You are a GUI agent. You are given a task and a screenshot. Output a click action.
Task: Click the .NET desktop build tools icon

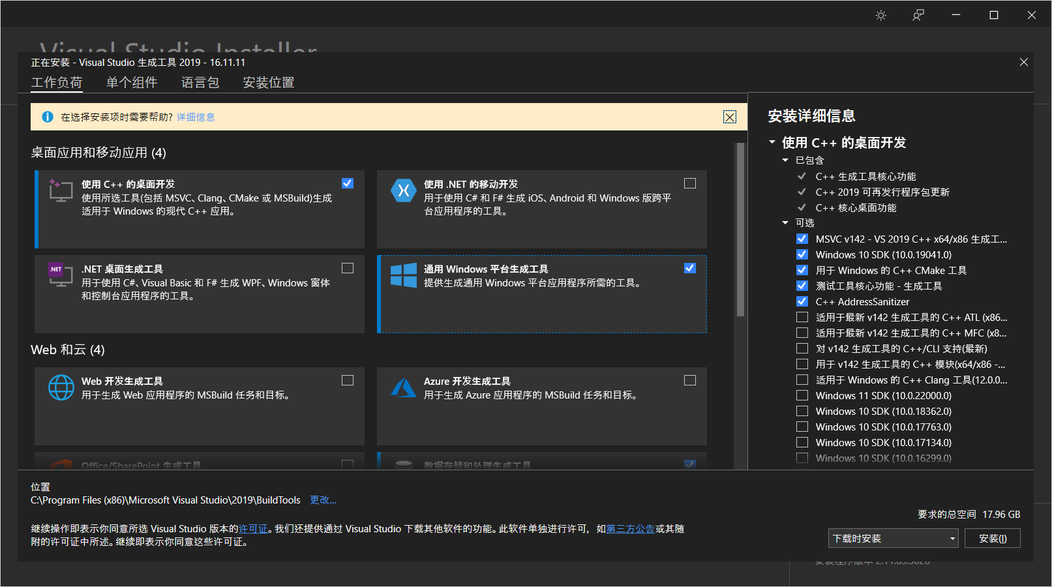tap(61, 275)
